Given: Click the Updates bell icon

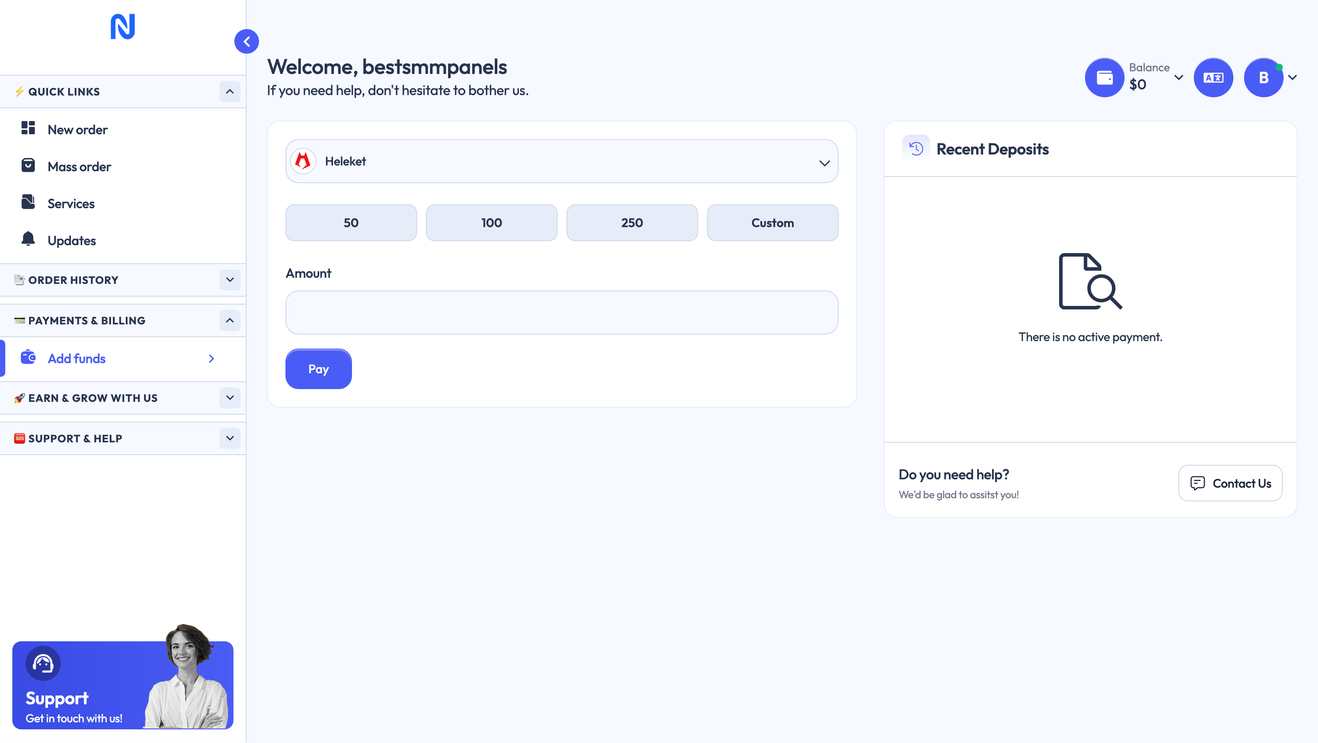Looking at the screenshot, I should [28, 239].
